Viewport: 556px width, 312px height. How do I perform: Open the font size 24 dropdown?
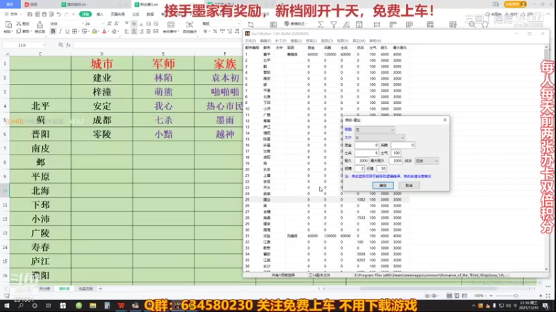pos(103,24)
